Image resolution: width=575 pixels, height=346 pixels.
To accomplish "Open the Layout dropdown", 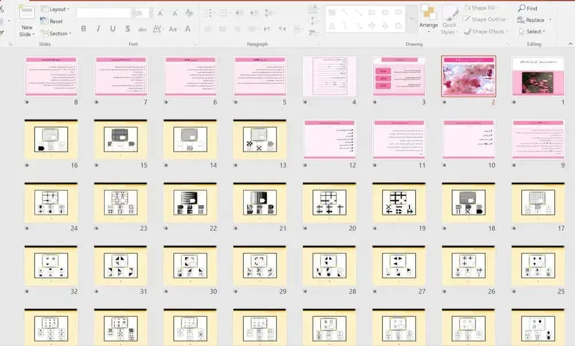I will 55,9.
